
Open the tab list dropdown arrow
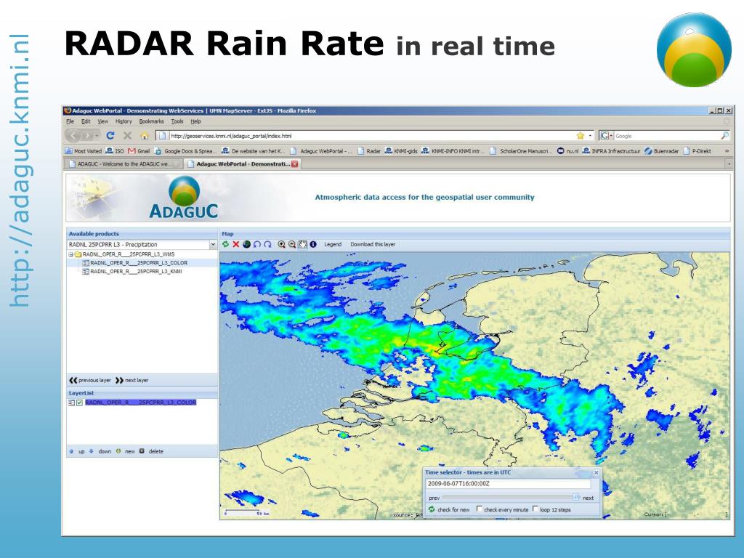point(729,164)
